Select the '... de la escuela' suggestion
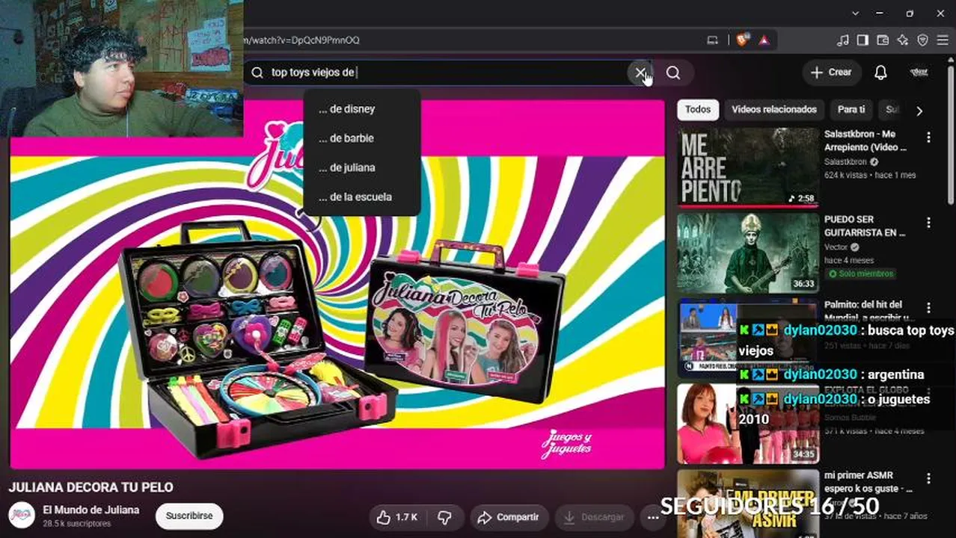The width and height of the screenshot is (956, 538). click(x=362, y=197)
